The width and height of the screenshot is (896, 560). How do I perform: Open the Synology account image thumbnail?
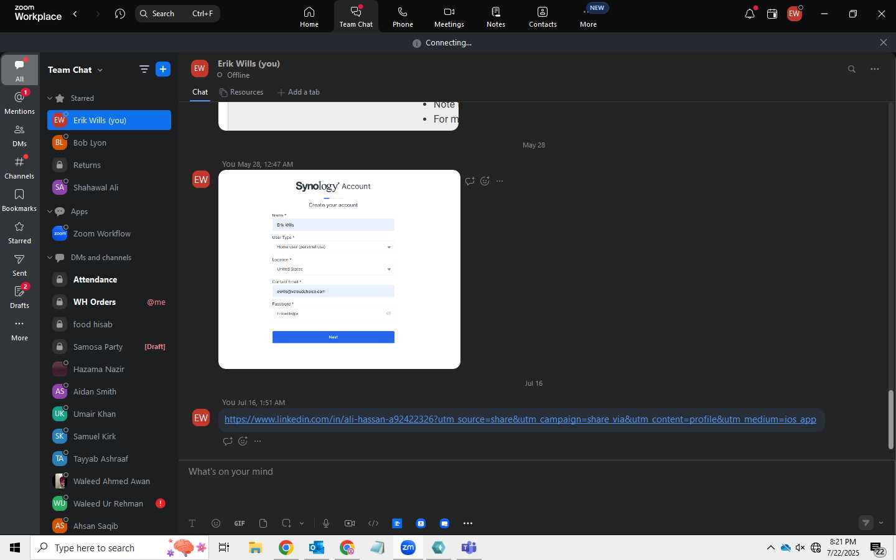click(339, 269)
